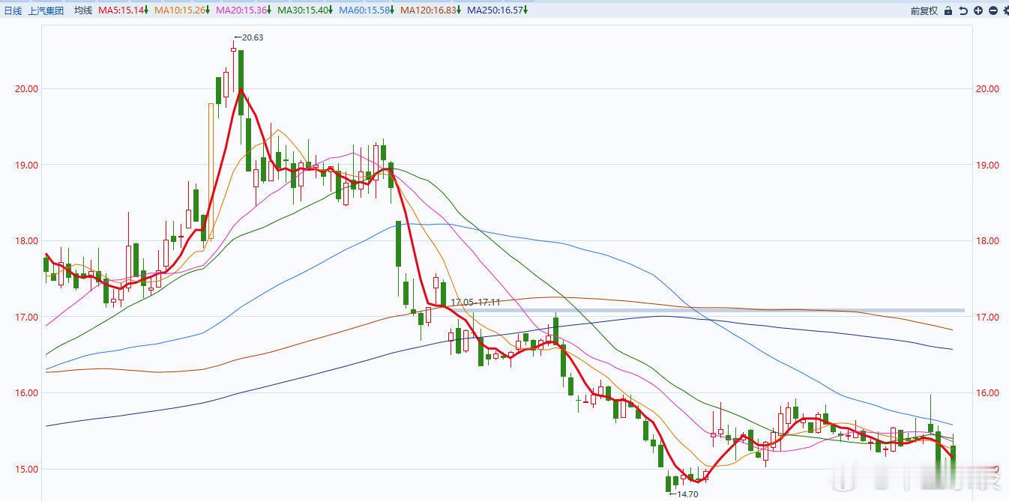Open chart settings via the gear icon

(1006, 10)
